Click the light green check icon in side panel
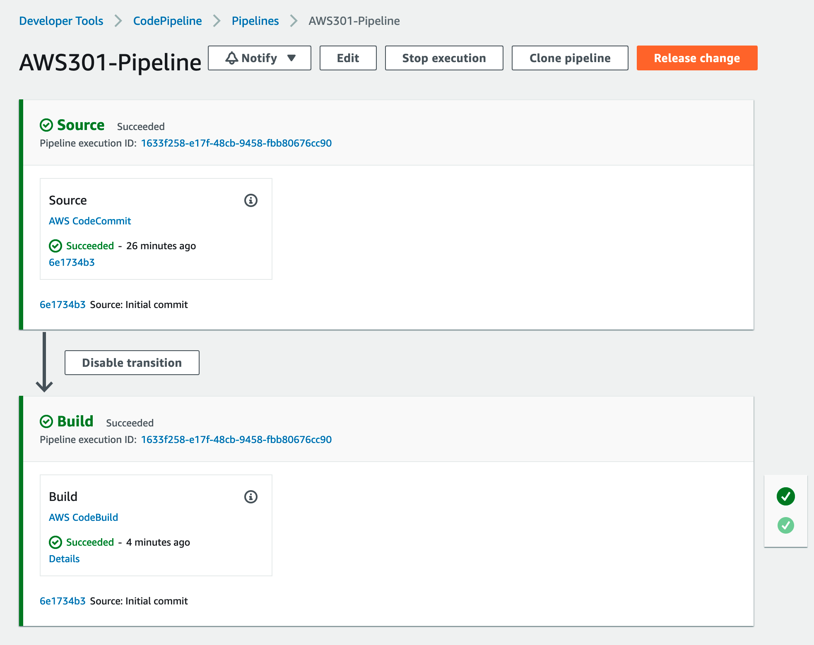 pyautogui.click(x=785, y=525)
